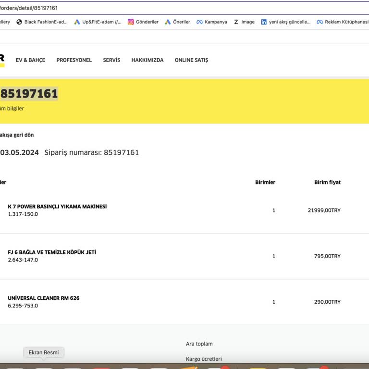Open the UNİVERSAL CLEANER RM 626 product

coord(44,298)
